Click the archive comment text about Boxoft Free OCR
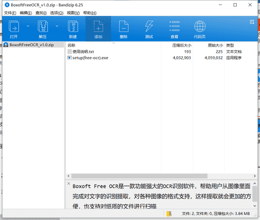This screenshot has width=260, height=220. pyautogui.click(x=161, y=196)
